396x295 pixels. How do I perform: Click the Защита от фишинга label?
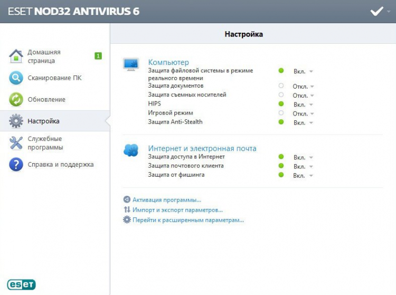click(x=176, y=175)
